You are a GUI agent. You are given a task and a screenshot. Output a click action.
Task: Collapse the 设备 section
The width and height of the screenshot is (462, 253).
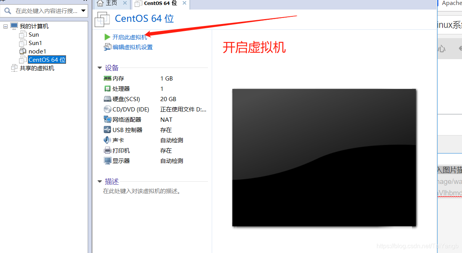click(100, 68)
